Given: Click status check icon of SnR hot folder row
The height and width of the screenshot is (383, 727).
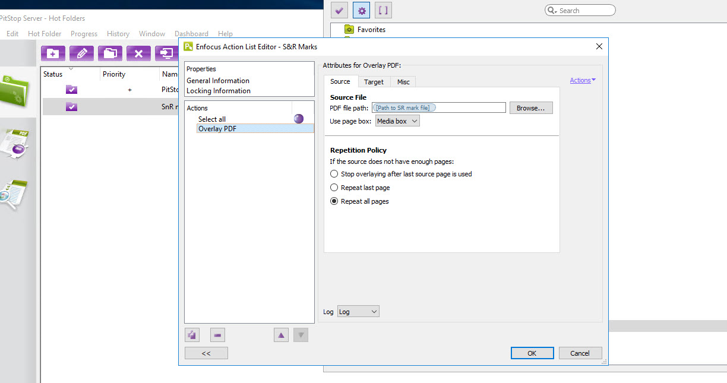Looking at the screenshot, I should tap(71, 107).
